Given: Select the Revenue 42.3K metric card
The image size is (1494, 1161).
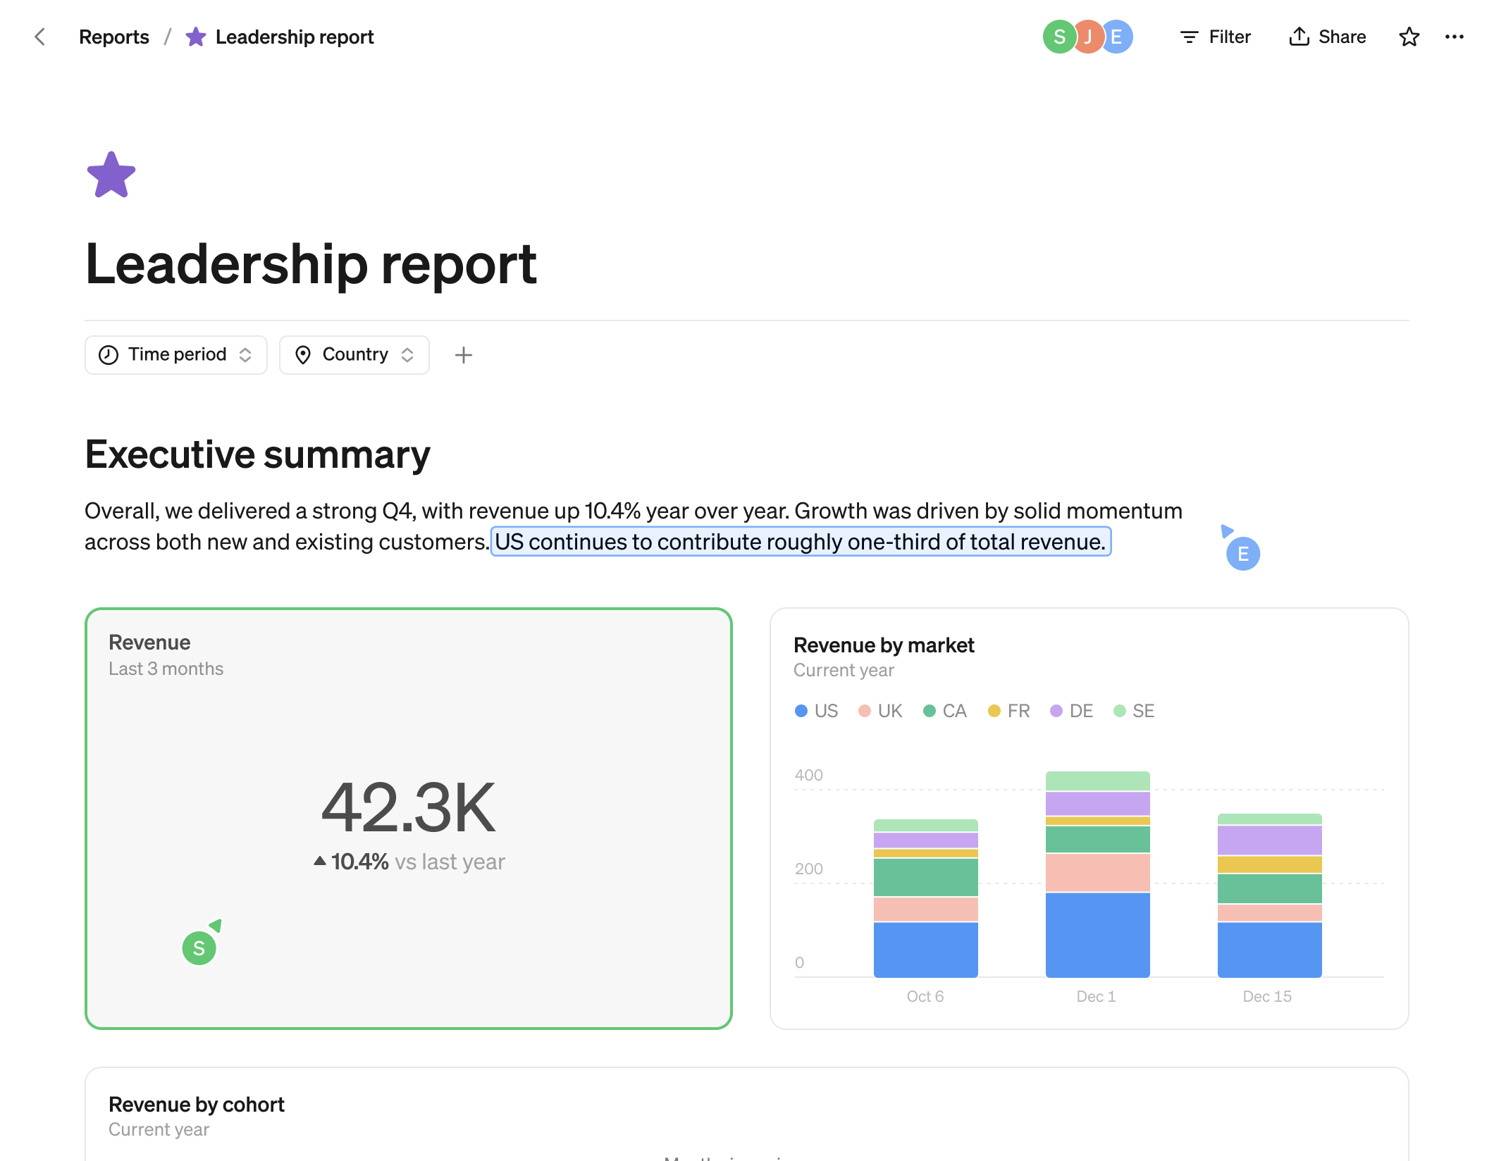Looking at the screenshot, I should 408,817.
